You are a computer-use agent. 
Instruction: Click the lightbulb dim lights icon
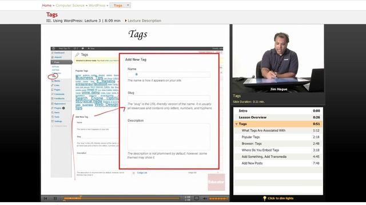click(x=264, y=198)
